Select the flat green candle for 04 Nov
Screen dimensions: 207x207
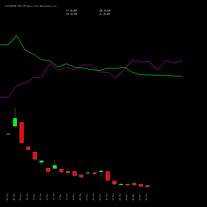click(x=8, y=134)
